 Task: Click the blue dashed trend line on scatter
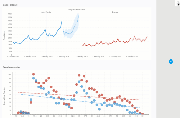coord(80,101)
